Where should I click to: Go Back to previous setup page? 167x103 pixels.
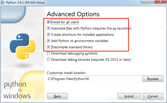click(x=57, y=96)
